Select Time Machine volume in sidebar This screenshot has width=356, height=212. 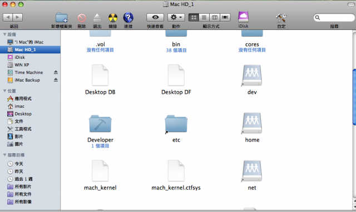(30, 73)
